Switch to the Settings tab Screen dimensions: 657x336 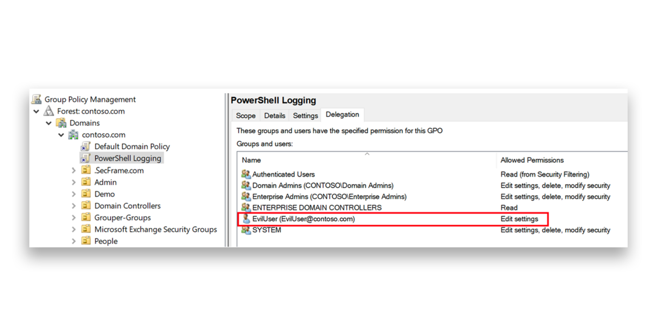click(x=305, y=115)
